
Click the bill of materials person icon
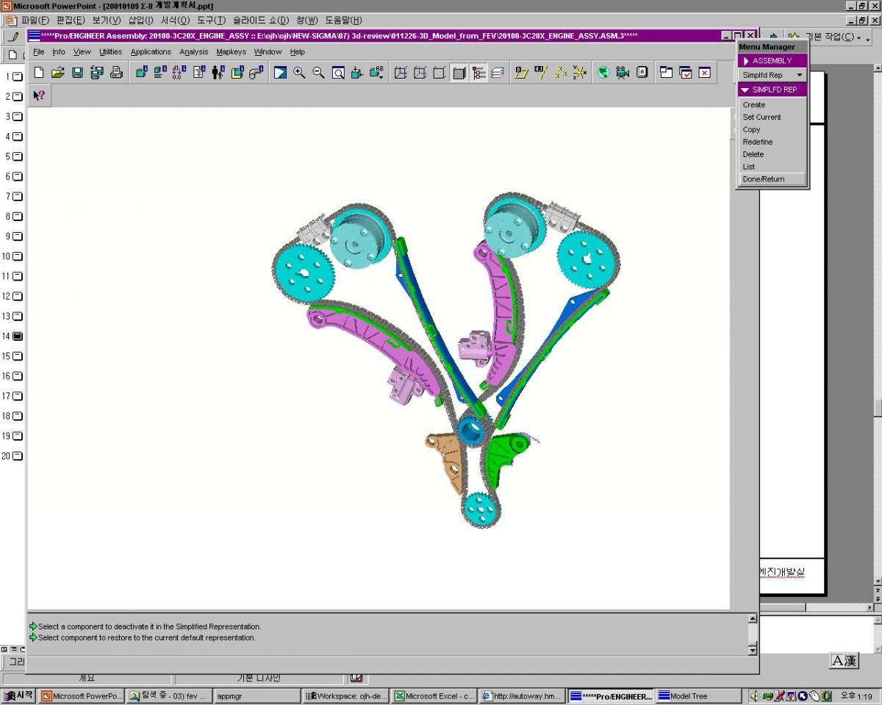coord(218,72)
